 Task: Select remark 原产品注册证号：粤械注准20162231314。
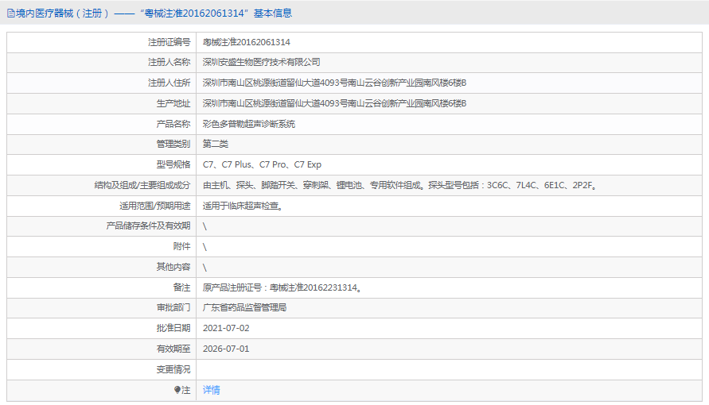point(282,287)
